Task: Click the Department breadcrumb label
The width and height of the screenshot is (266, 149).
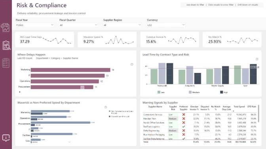Action: pos(42,58)
